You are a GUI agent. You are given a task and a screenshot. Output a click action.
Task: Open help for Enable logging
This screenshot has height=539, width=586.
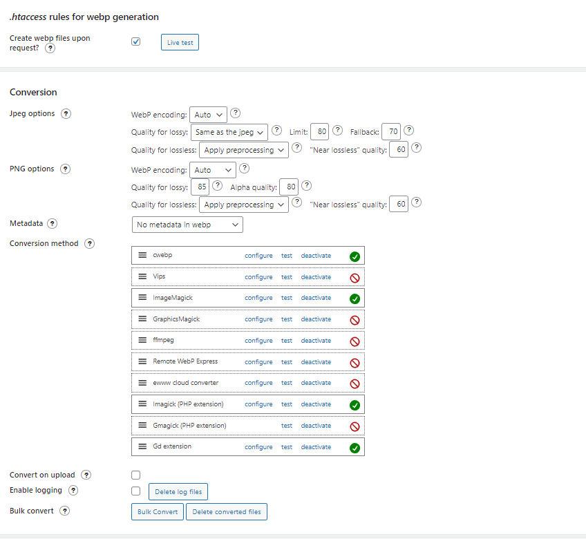coord(73,491)
